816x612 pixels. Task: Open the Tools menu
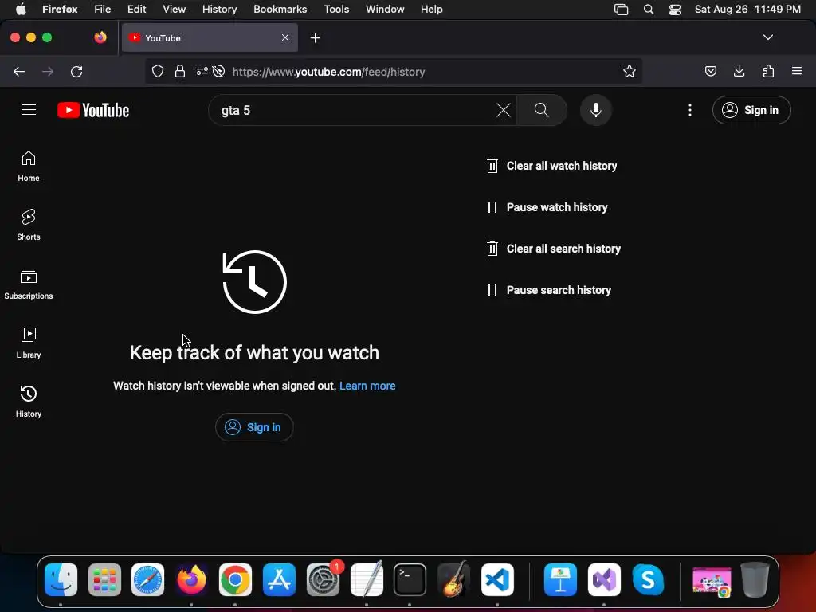(x=336, y=10)
